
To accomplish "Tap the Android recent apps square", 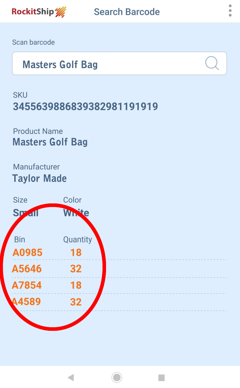I will pyautogui.click(x=161, y=377).
